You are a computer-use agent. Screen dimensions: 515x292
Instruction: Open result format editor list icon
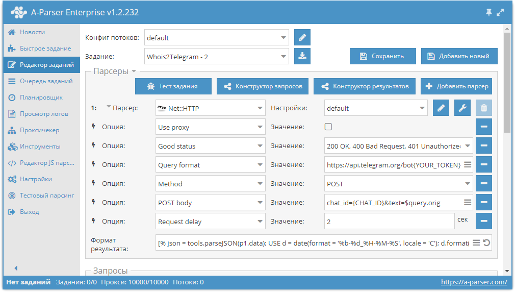[x=476, y=243]
